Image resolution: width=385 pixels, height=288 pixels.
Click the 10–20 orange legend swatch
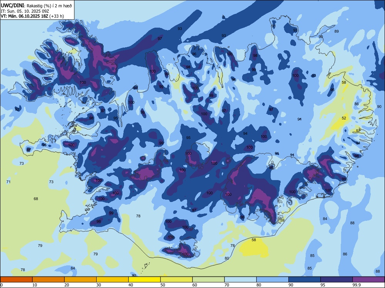tap(49, 280)
